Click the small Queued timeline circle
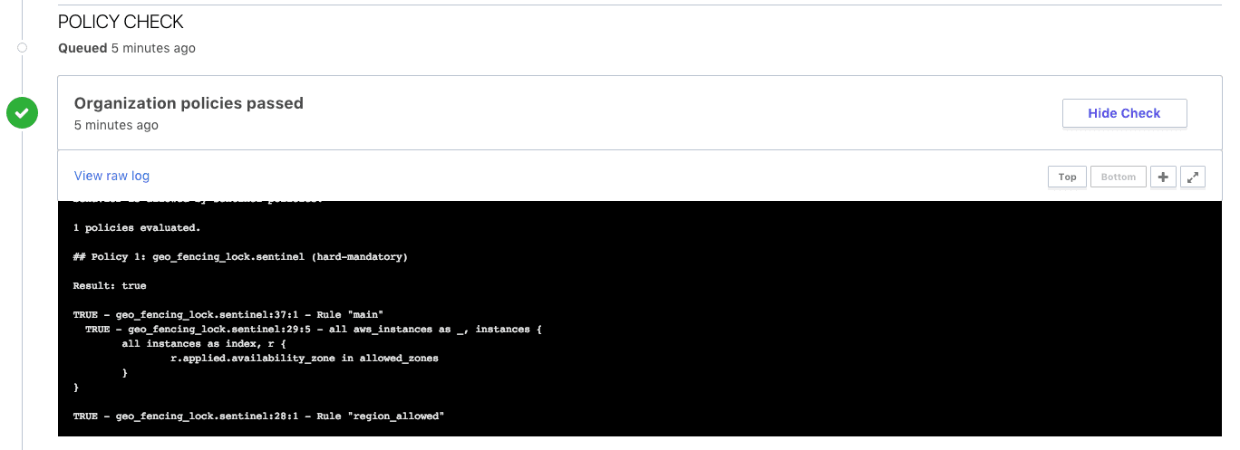Screen dimensions: 1240x450 click(x=22, y=48)
